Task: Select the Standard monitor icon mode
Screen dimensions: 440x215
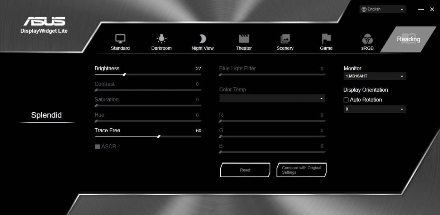Action: click(x=120, y=39)
